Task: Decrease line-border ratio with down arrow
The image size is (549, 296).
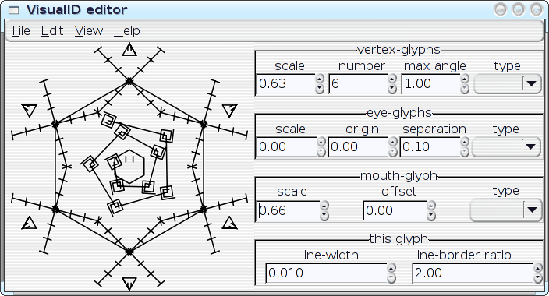Action: (538, 278)
